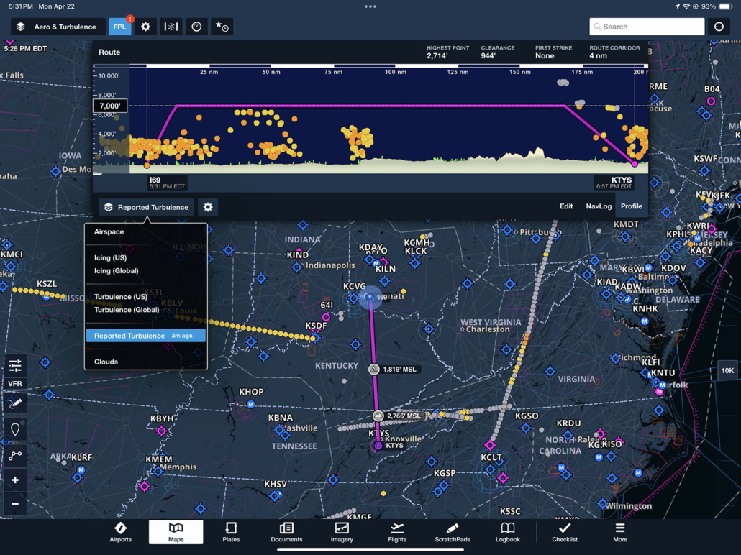Open the Reported Turbulence layer picker
The height and width of the screenshot is (555, 741).
pos(145,207)
